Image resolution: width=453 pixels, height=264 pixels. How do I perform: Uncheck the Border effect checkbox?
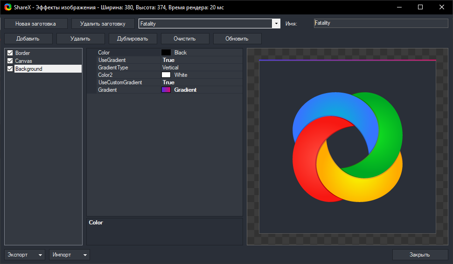[10, 53]
